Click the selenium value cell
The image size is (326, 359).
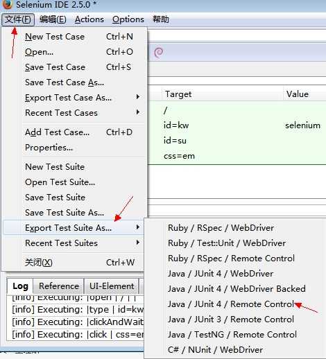tap(303, 125)
